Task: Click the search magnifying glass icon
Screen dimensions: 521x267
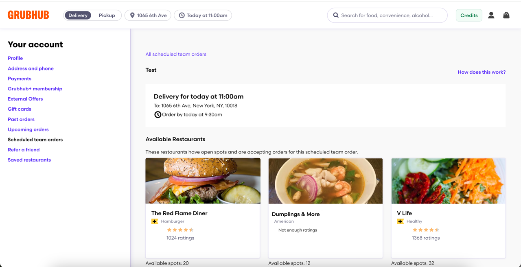Action: (x=336, y=15)
